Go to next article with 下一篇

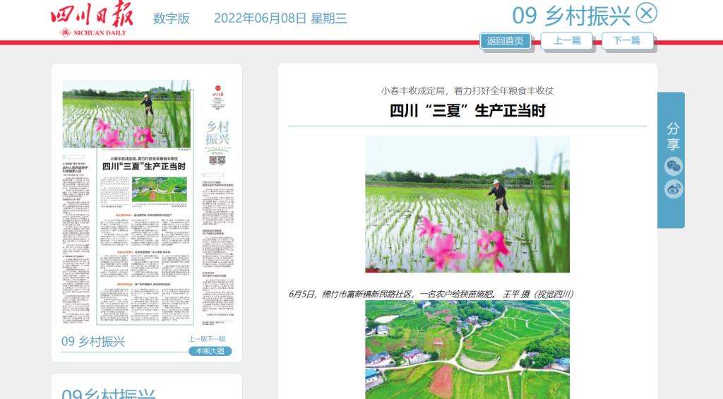tap(627, 41)
